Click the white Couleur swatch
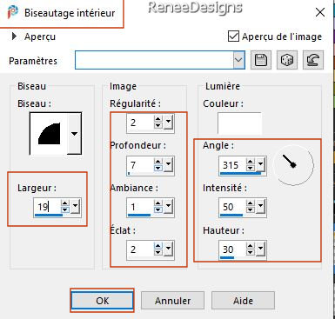The height and width of the screenshot is (319, 335). pyautogui.click(x=239, y=123)
